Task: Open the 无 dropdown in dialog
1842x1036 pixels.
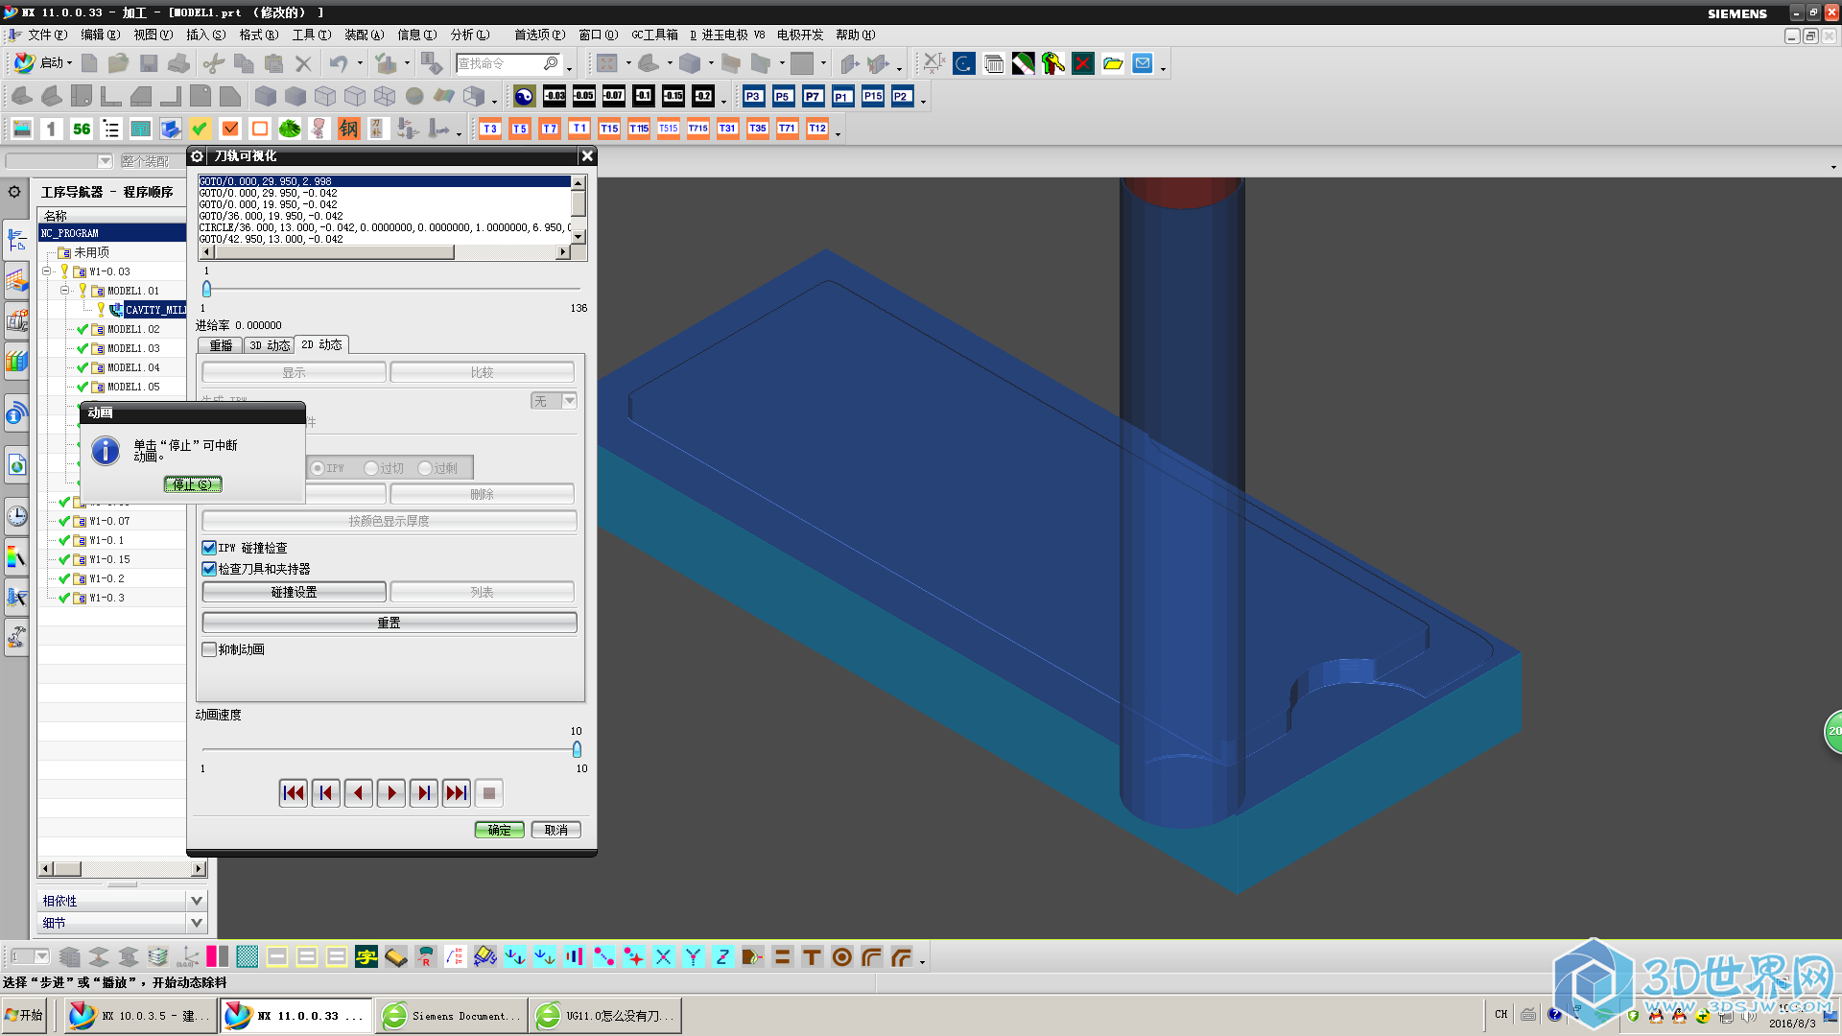Action: tap(569, 401)
